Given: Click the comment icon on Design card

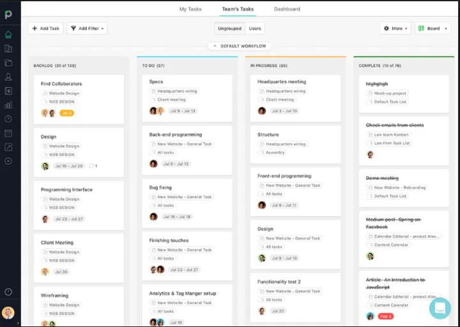Looking at the screenshot, I should (x=91, y=166).
